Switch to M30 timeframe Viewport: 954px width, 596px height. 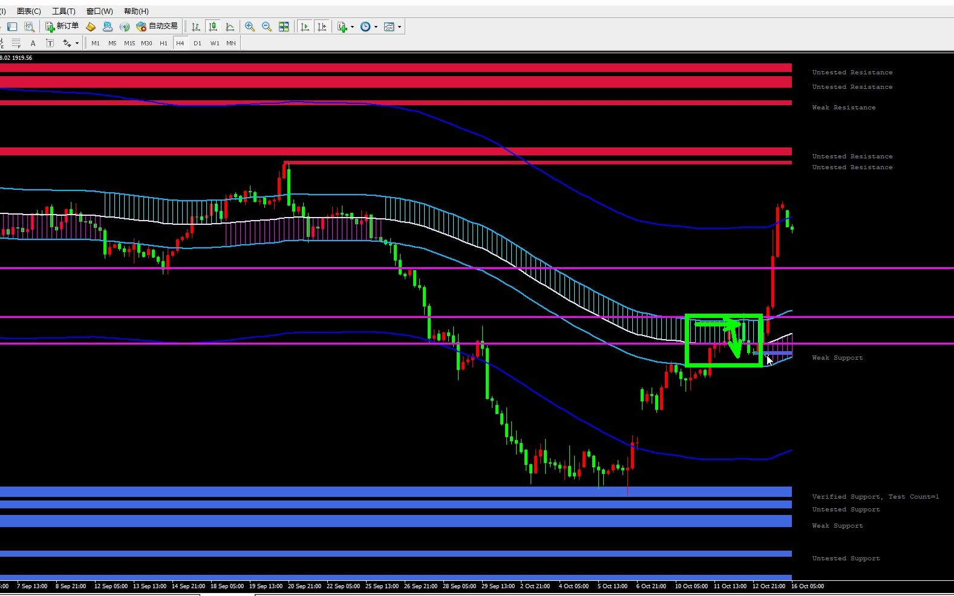coord(146,43)
